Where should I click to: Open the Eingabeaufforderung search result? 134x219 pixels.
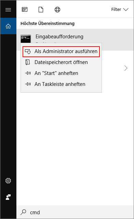[x=75, y=40]
